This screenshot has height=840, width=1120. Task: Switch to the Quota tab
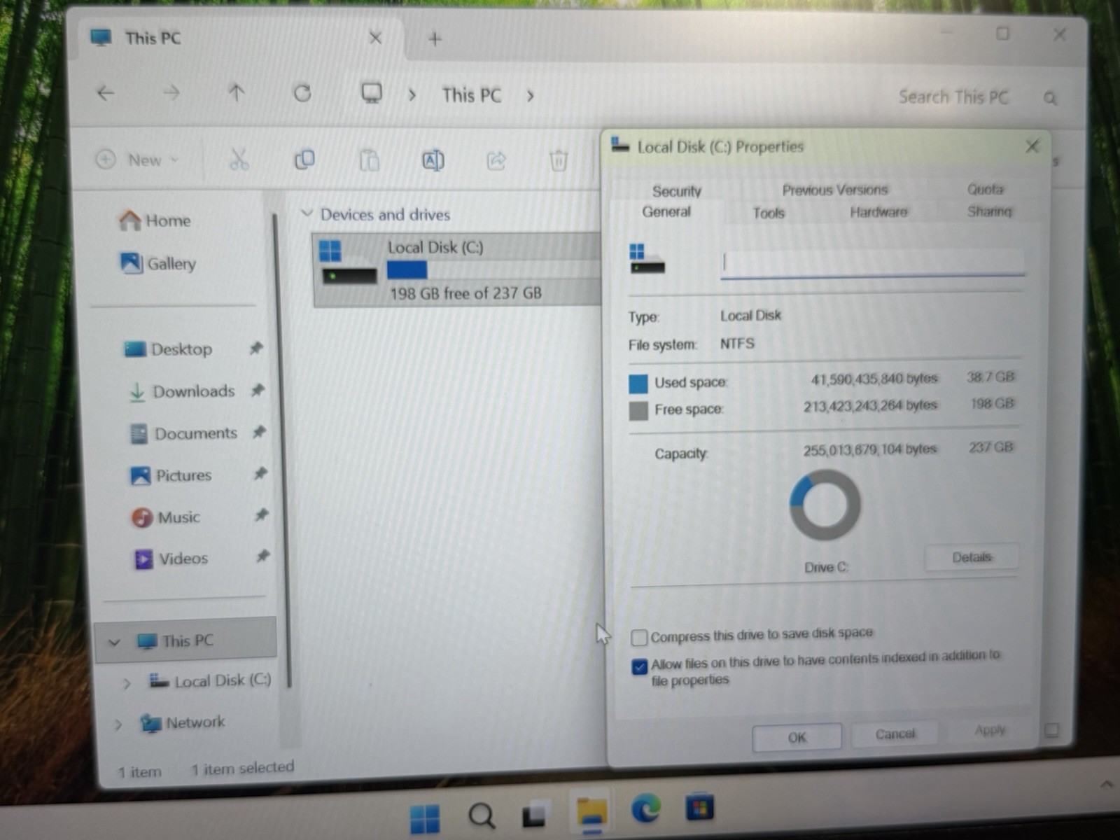coord(985,189)
